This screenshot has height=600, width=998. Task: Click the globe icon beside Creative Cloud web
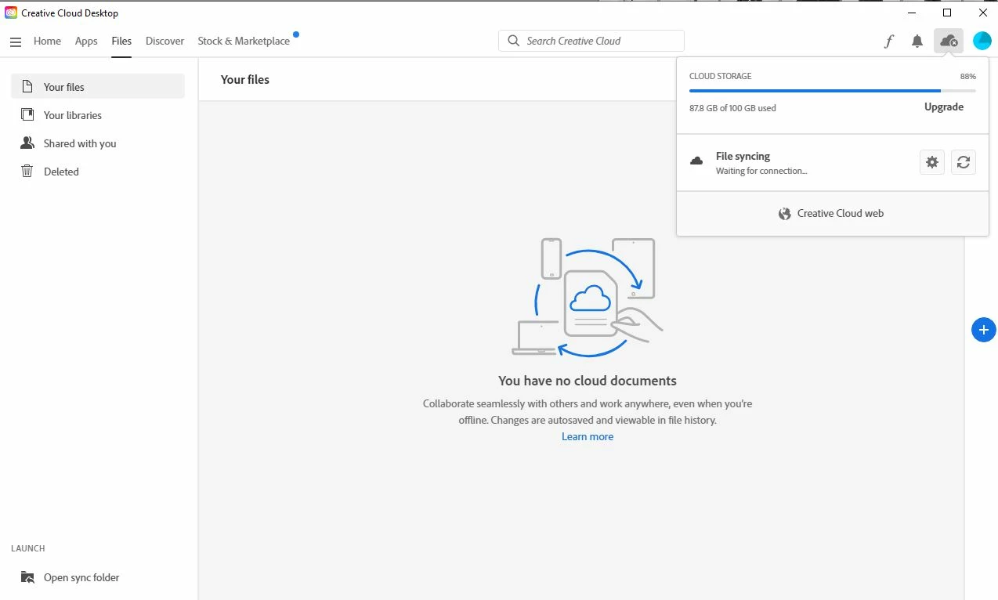pyautogui.click(x=784, y=214)
